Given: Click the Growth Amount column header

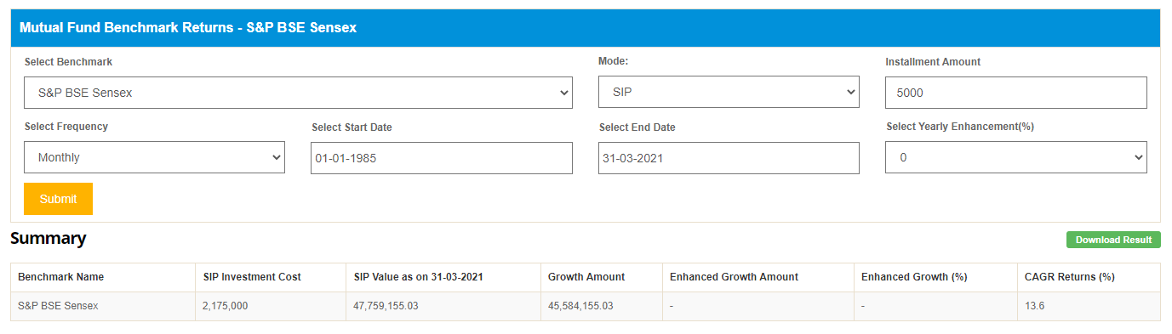Looking at the screenshot, I should coord(602,277).
